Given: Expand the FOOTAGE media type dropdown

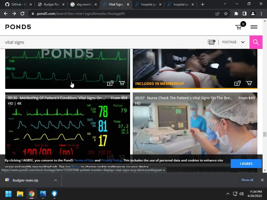Looking at the screenshot, I should tap(233, 42).
